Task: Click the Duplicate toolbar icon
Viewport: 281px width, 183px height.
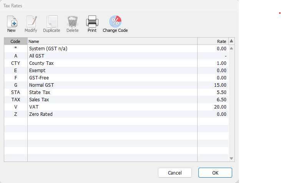Action: pos(52,21)
